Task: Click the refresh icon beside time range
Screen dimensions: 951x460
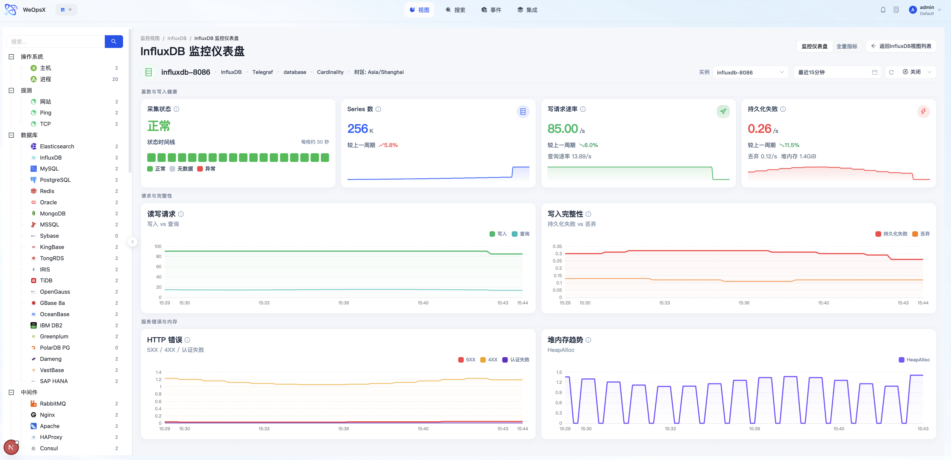Action: coord(891,72)
